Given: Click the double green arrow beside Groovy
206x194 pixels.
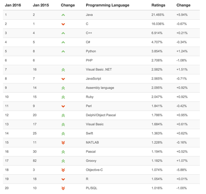Looking at the screenshot, I should click(x=63, y=161).
